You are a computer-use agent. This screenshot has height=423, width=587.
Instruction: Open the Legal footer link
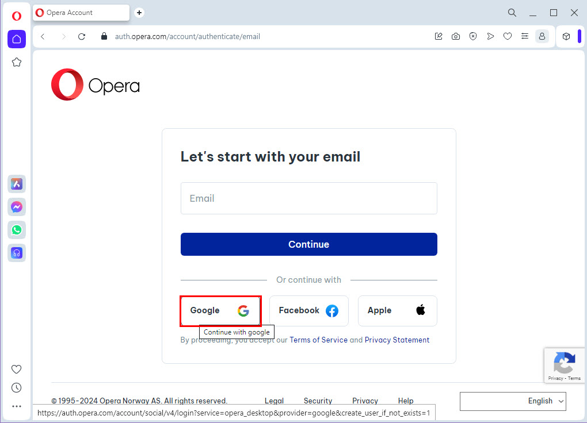point(274,401)
